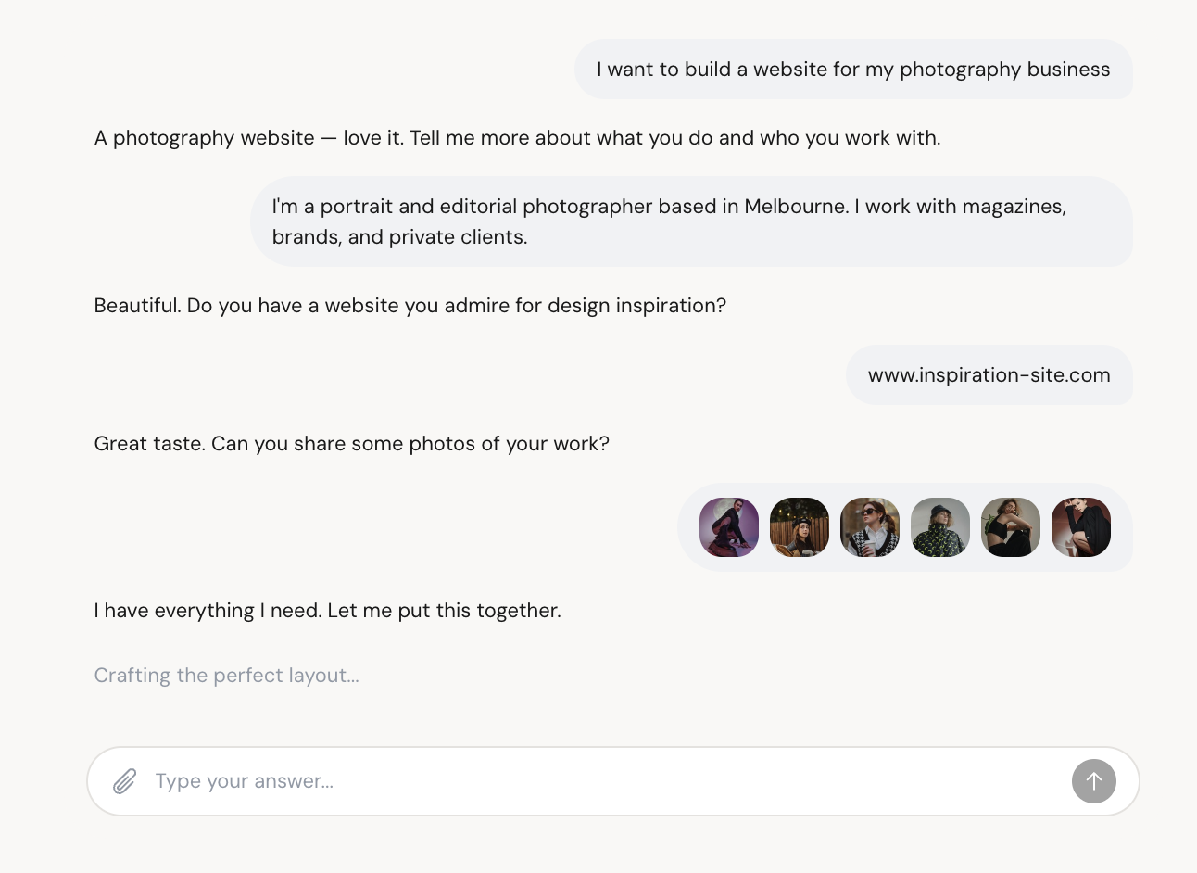Open the purple moon background photo thumbnail
Image resolution: width=1197 pixels, height=873 pixels.
pos(729,527)
